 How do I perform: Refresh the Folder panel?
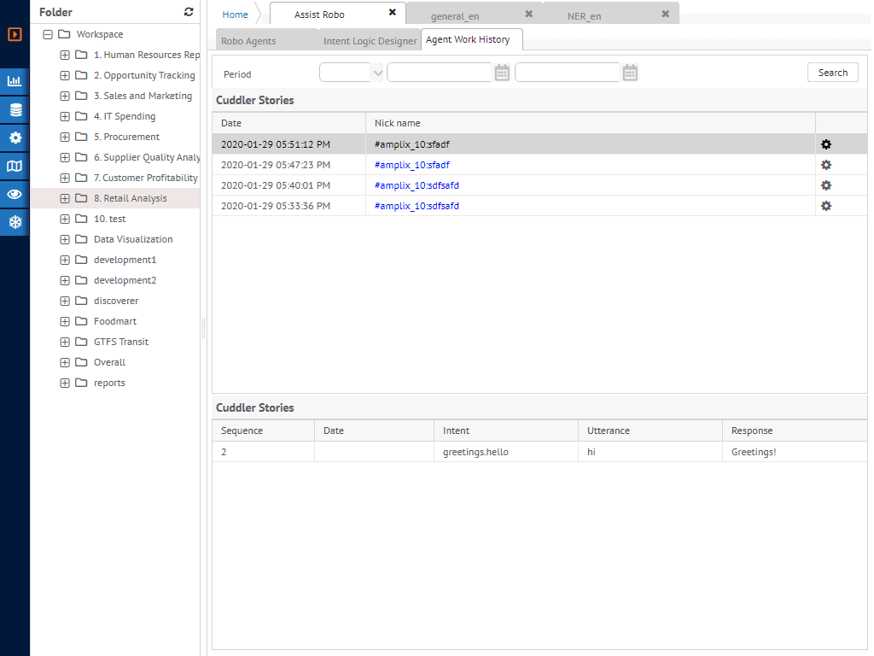pos(189,12)
